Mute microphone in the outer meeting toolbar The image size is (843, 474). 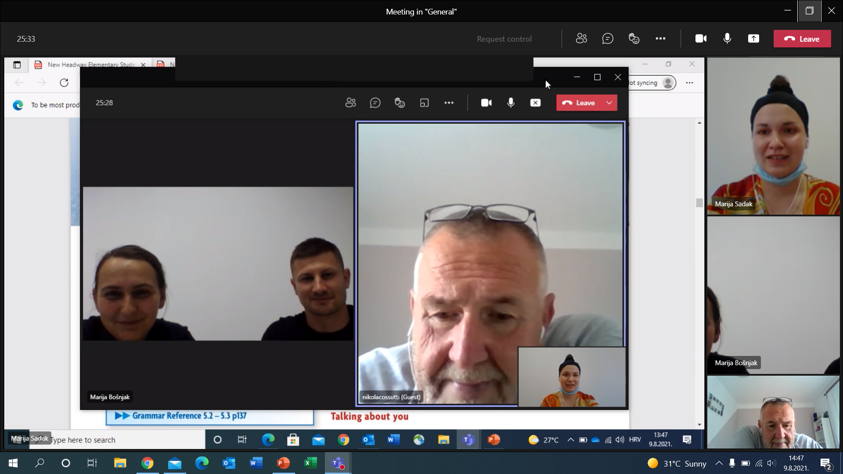[728, 39]
